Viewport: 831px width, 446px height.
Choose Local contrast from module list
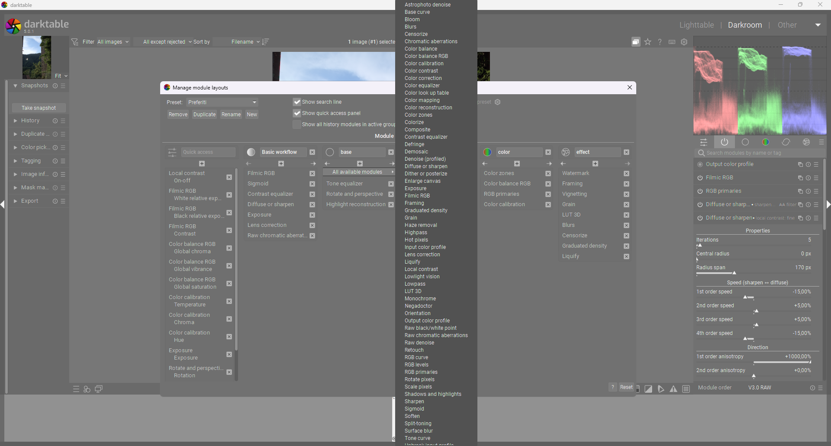coord(421,269)
